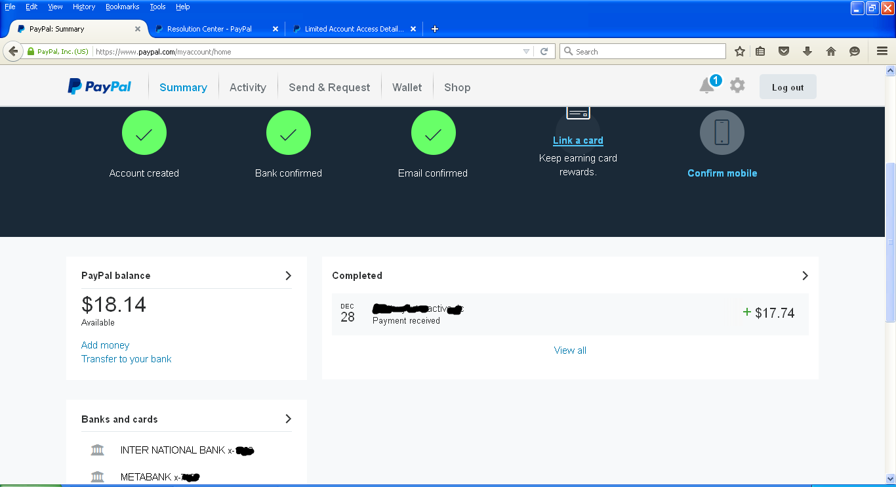The width and height of the screenshot is (896, 487).
Task: Open Firefox downloads arrow icon
Action: tap(807, 51)
